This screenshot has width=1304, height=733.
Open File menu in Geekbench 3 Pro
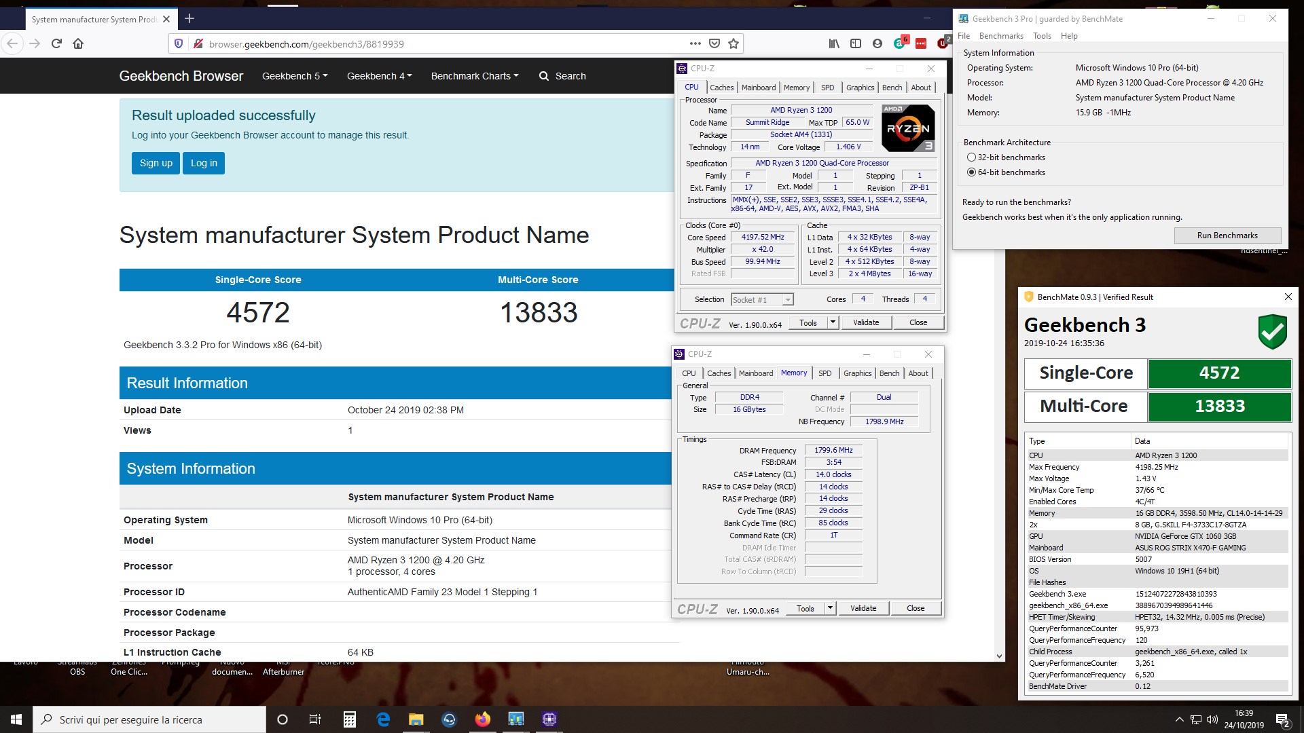tap(964, 36)
